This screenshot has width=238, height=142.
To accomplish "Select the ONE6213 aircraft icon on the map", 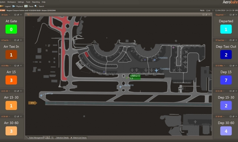I will tap(127, 78).
